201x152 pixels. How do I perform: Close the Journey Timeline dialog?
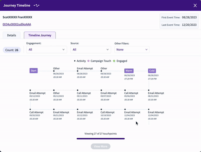pyautogui.click(x=195, y=5)
